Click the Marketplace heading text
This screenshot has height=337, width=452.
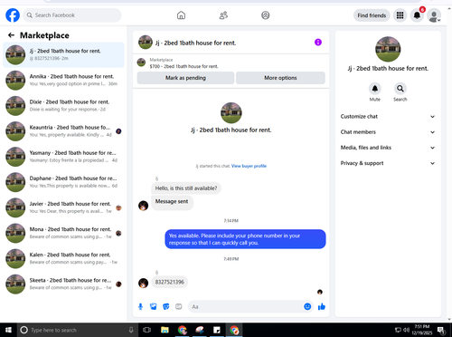click(44, 35)
